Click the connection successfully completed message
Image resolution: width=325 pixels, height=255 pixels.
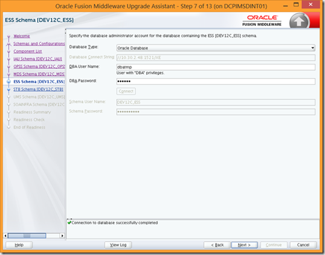click(x=115, y=223)
